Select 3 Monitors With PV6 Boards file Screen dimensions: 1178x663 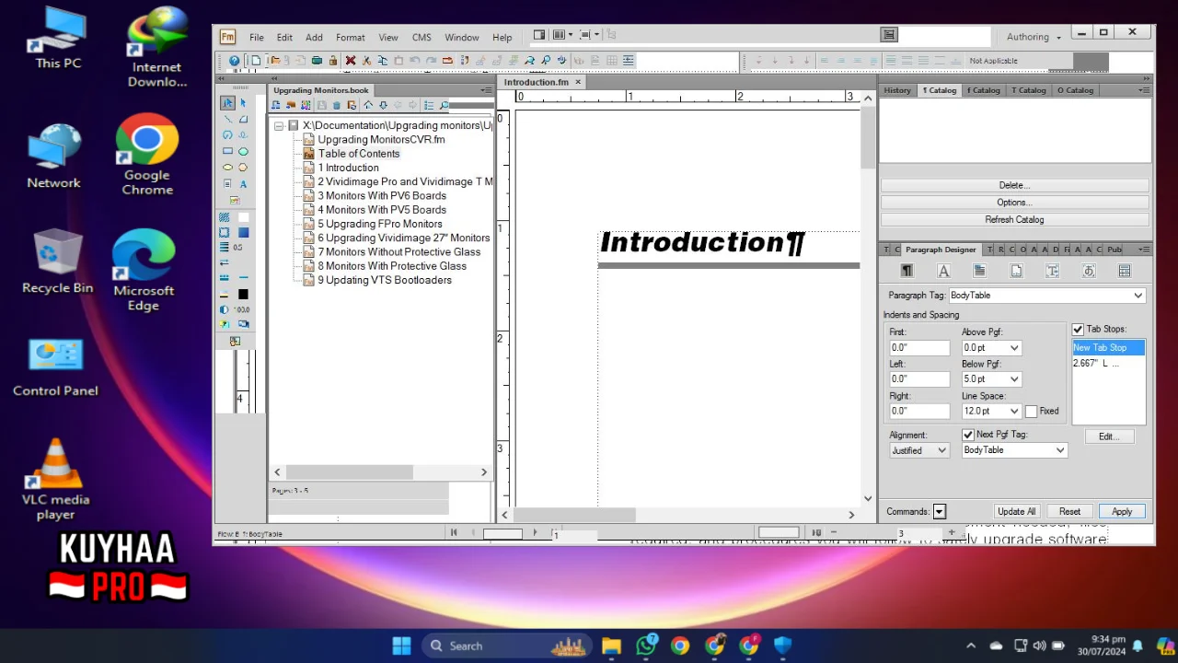[x=382, y=196]
